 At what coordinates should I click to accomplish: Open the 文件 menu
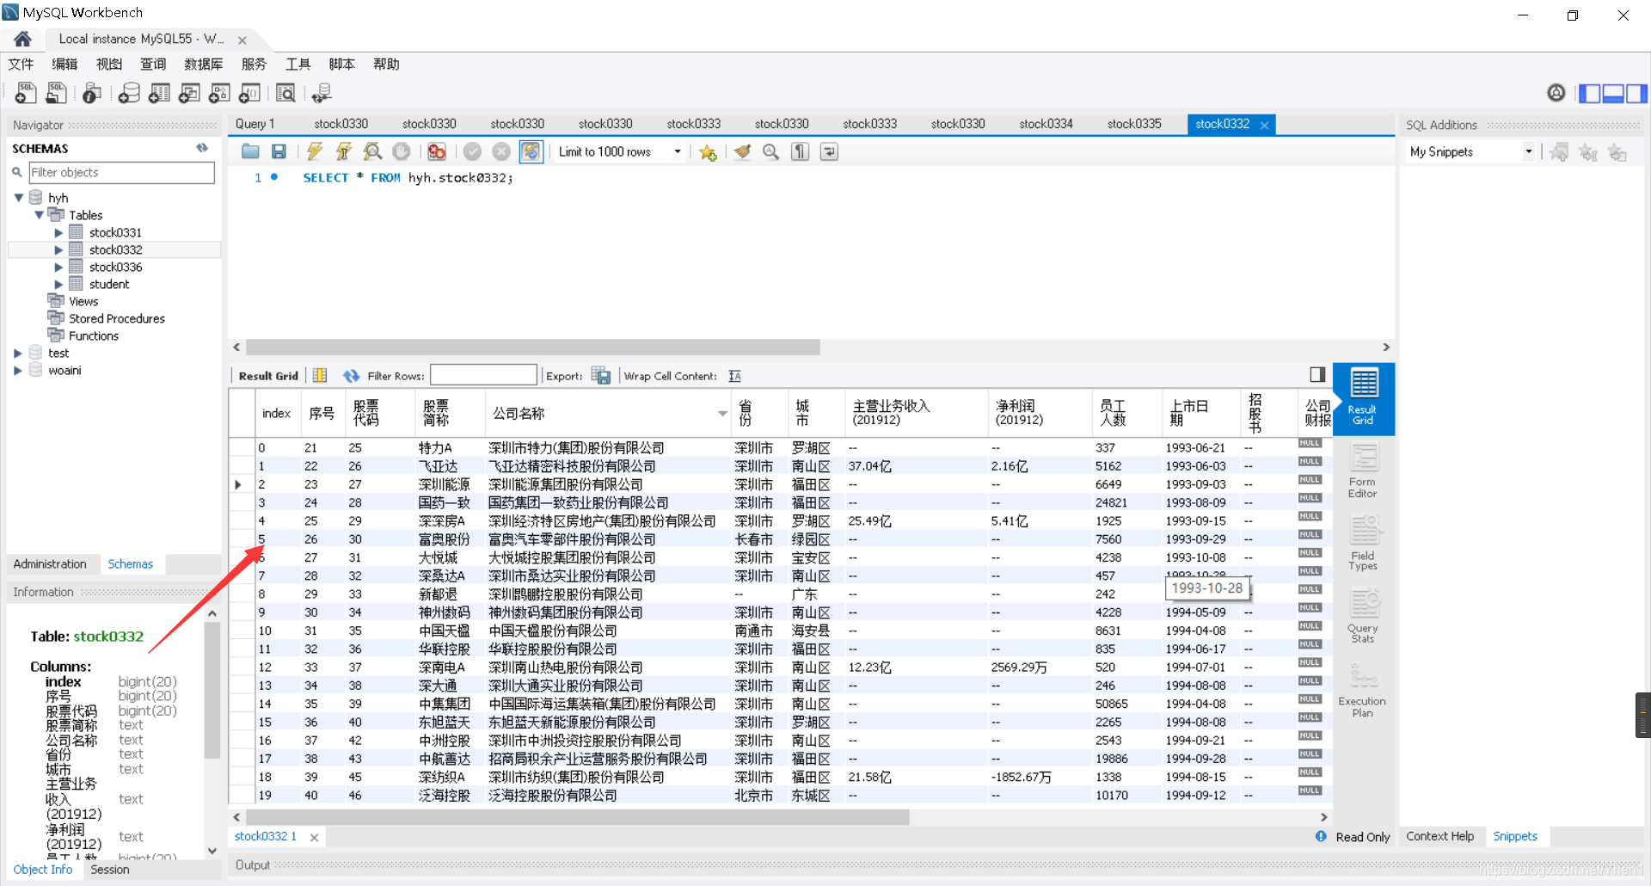coord(21,64)
